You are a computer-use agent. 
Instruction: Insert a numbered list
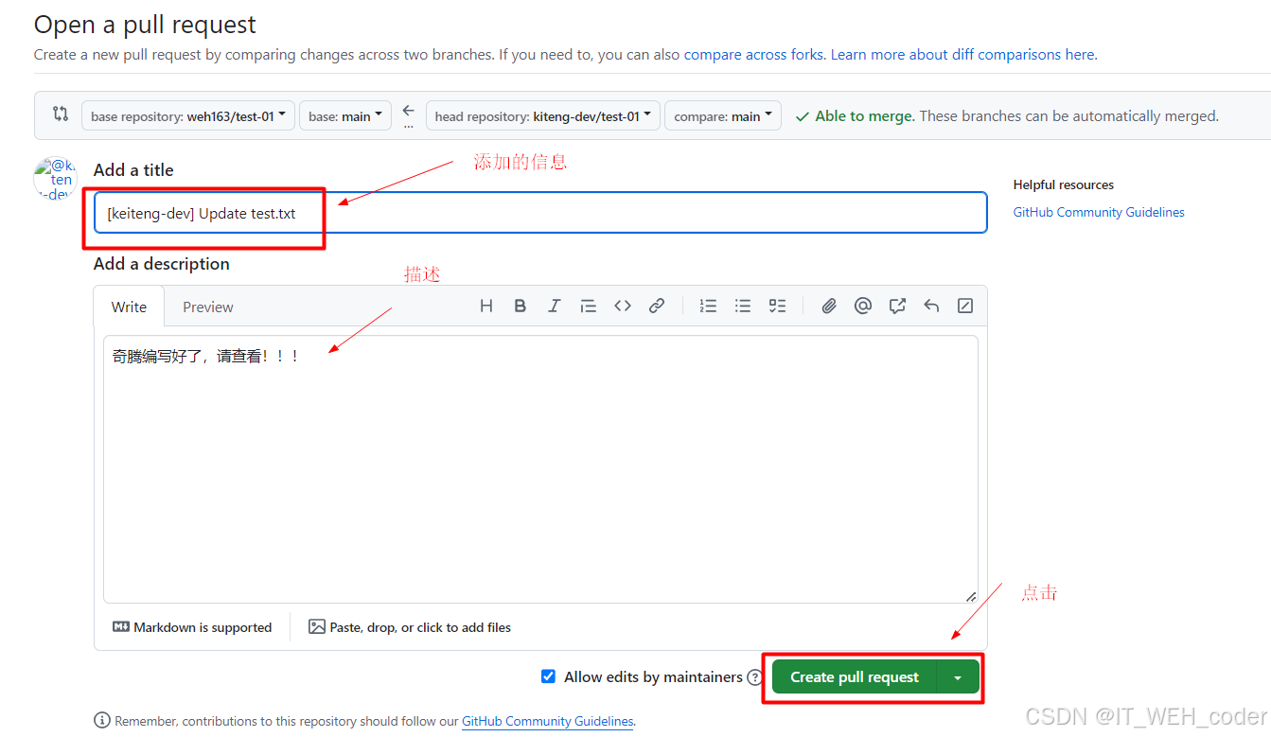tap(708, 306)
